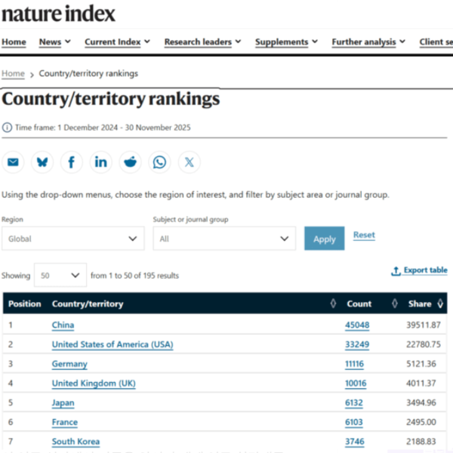Share on Facebook using the f icon
Image resolution: width=453 pixels, height=453 pixels.
(x=72, y=162)
